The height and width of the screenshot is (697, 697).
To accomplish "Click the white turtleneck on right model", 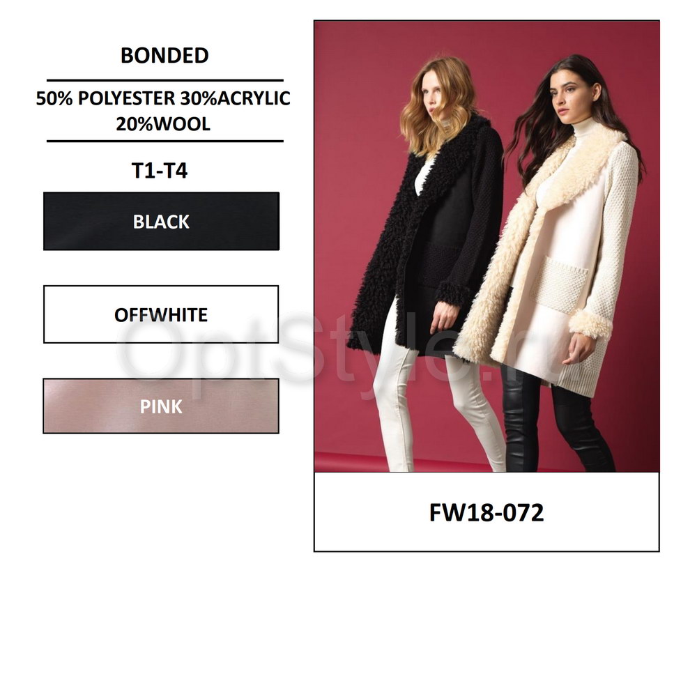I will pos(586,125).
